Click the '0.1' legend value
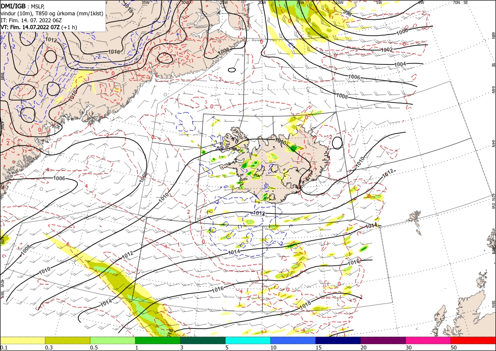Viewport: 496px width, 351px height. pos(3,348)
